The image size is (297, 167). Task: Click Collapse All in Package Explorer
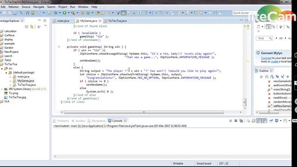pos(26,27)
